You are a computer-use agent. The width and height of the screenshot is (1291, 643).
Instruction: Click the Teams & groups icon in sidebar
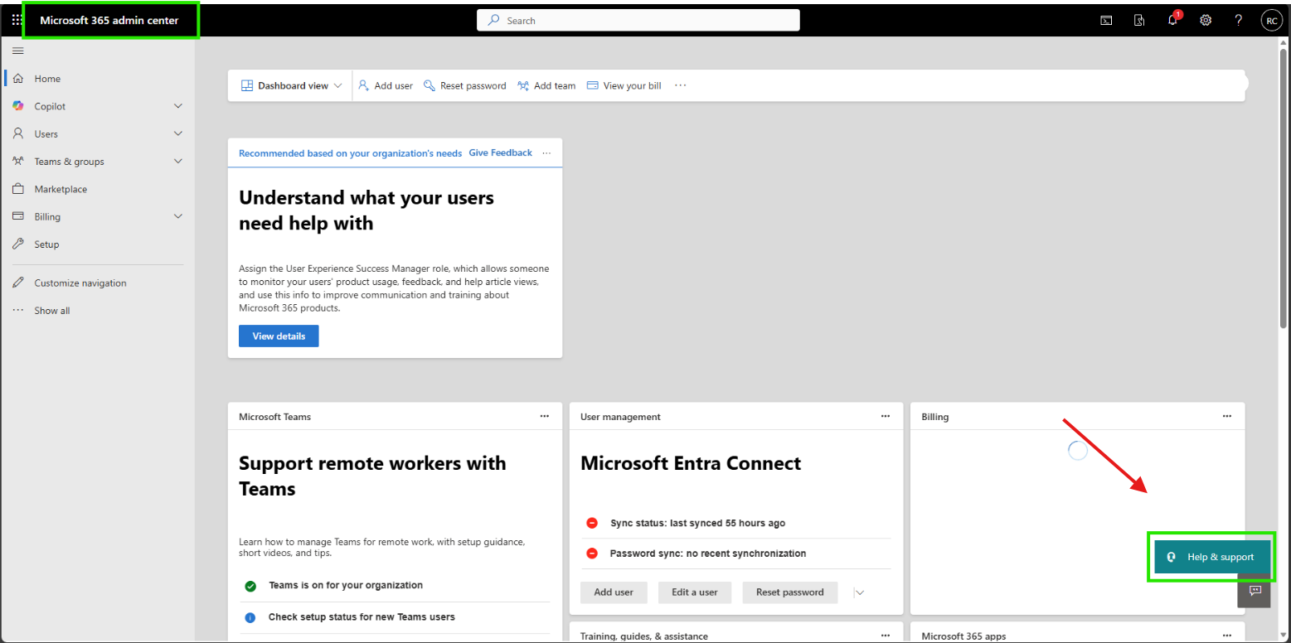18,162
